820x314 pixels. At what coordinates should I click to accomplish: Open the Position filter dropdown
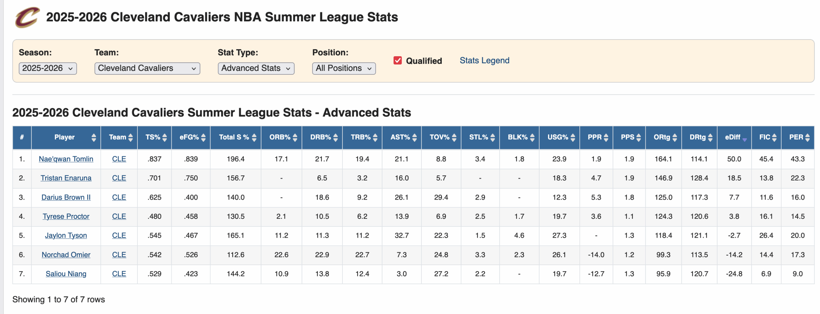pyautogui.click(x=344, y=68)
